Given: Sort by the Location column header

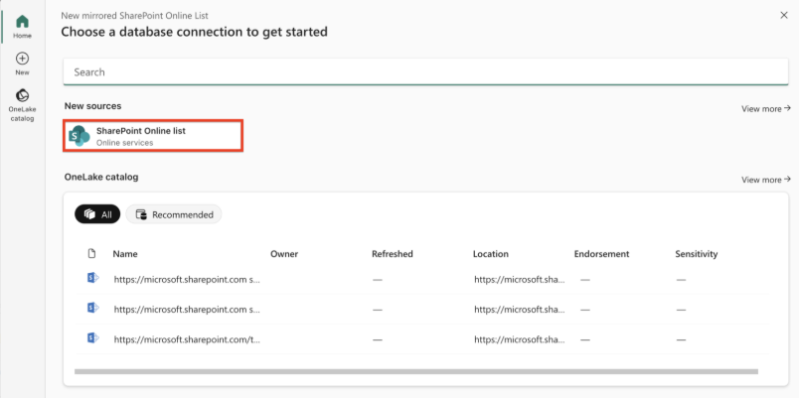Looking at the screenshot, I should coord(491,254).
